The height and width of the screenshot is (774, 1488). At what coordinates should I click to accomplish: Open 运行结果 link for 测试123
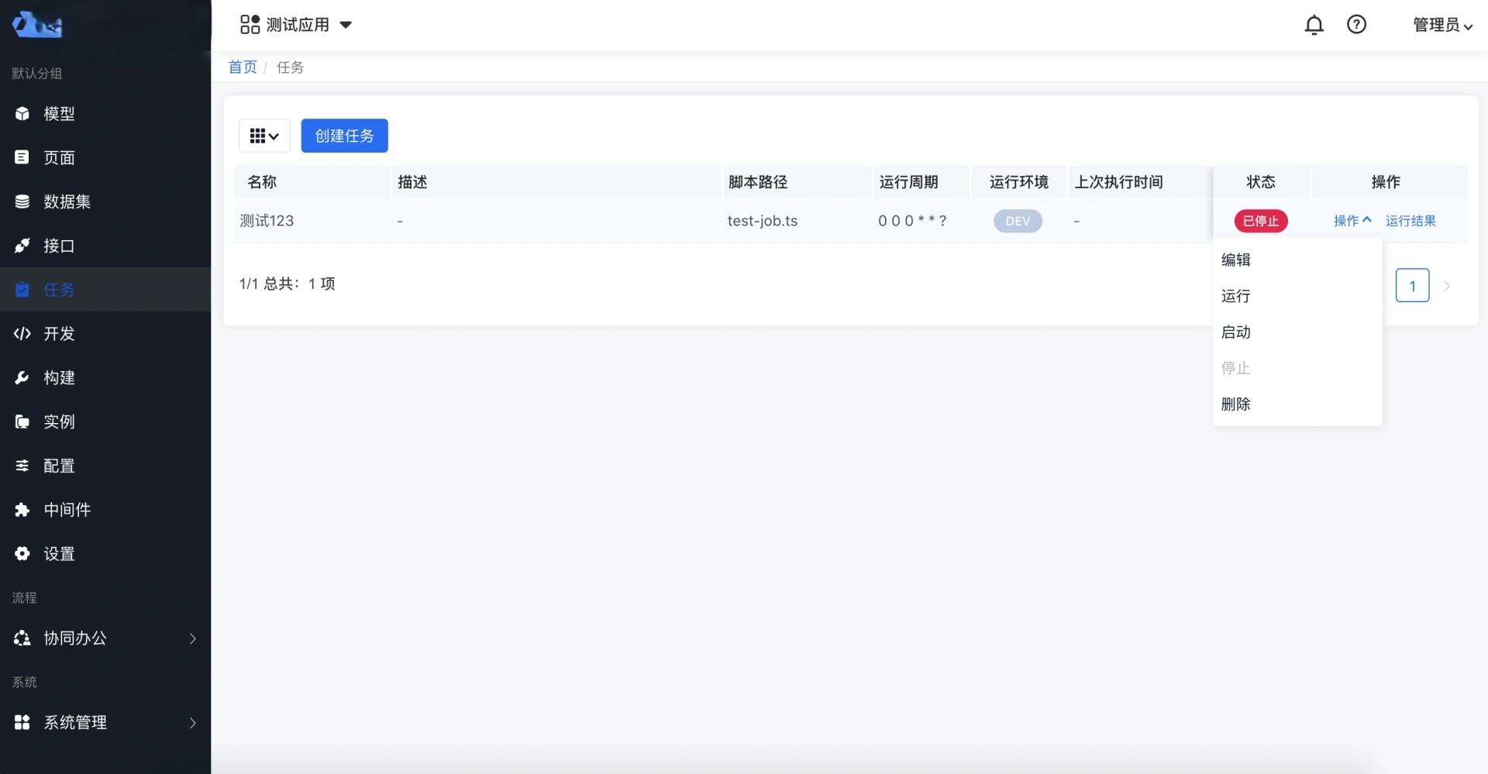1410,221
